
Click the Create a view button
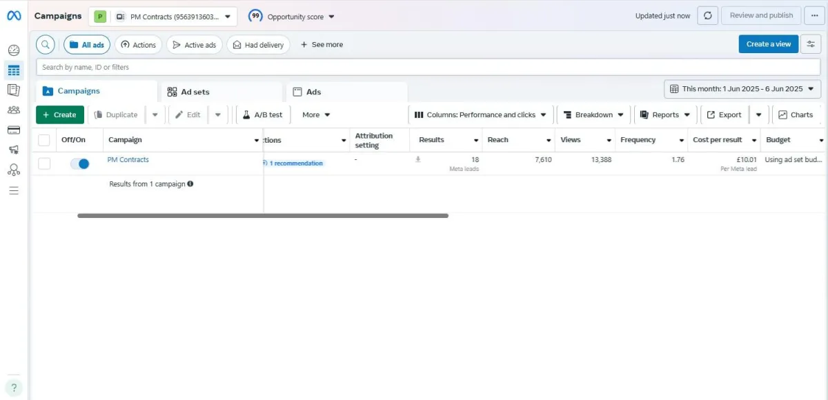(769, 44)
